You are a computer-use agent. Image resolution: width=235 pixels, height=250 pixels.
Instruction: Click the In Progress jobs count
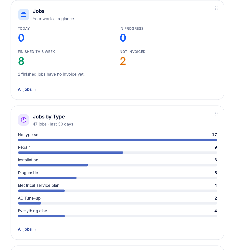pos(123,38)
